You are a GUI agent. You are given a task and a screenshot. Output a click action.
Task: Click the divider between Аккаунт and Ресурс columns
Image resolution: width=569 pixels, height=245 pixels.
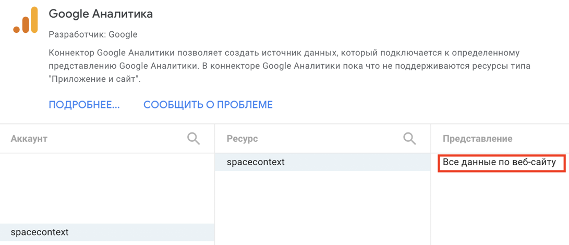pyautogui.click(x=214, y=185)
